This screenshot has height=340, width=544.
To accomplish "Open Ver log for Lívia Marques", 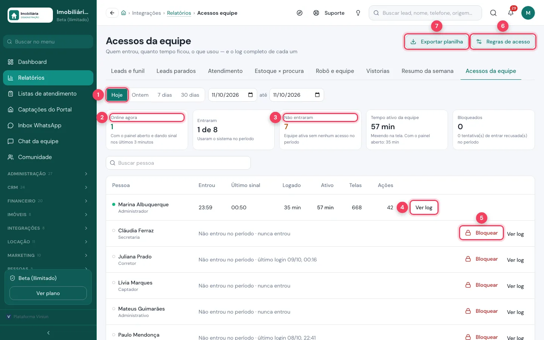I will click(515, 286).
